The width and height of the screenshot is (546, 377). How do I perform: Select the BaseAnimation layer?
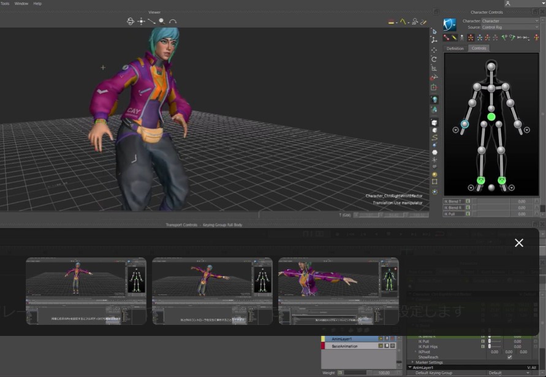coord(358,346)
